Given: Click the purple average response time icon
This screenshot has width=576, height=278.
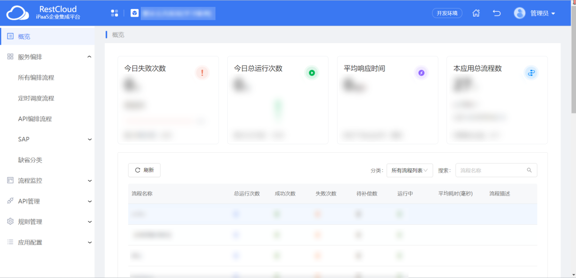Looking at the screenshot, I should tap(421, 73).
